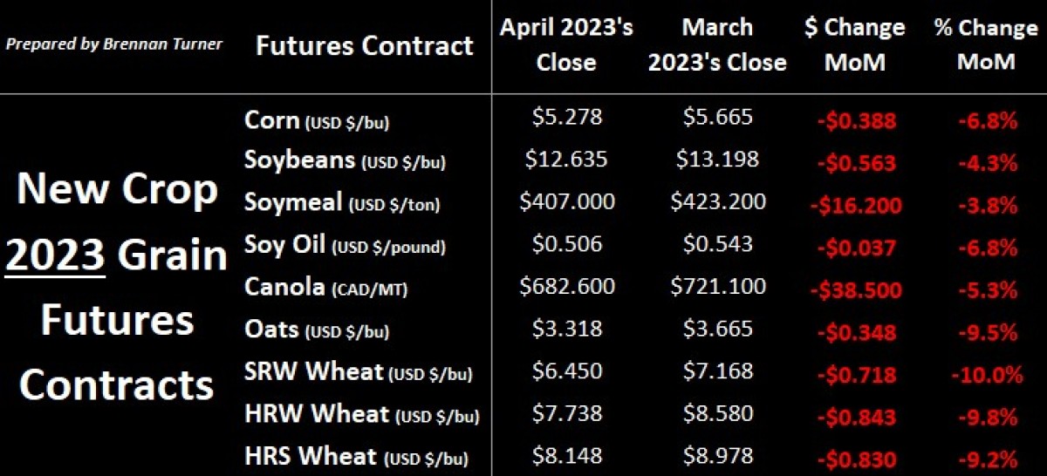Select the $ Change MoM header

click(x=854, y=44)
